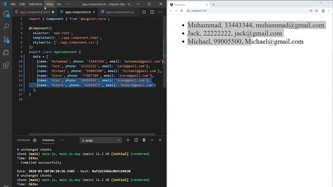
Task: Go back in the browser
Action: (x=170, y=10)
